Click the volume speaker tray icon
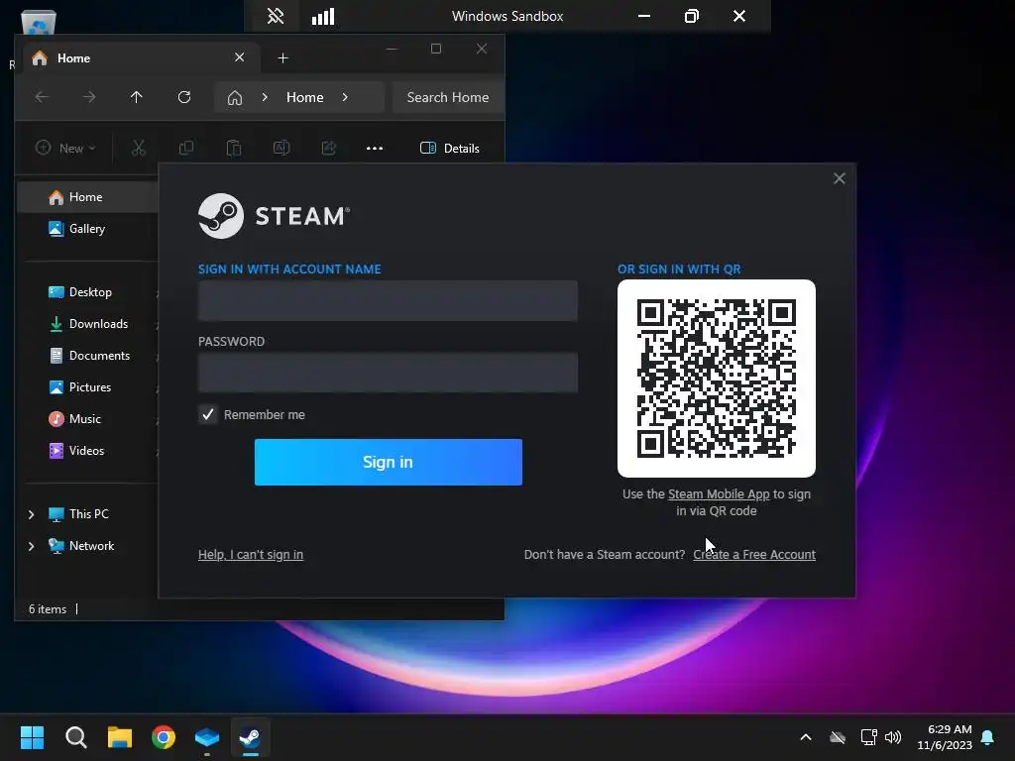Image resolution: width=1015 pixels, height=761 pixels. pyautogui.click(x=893, y=737)
